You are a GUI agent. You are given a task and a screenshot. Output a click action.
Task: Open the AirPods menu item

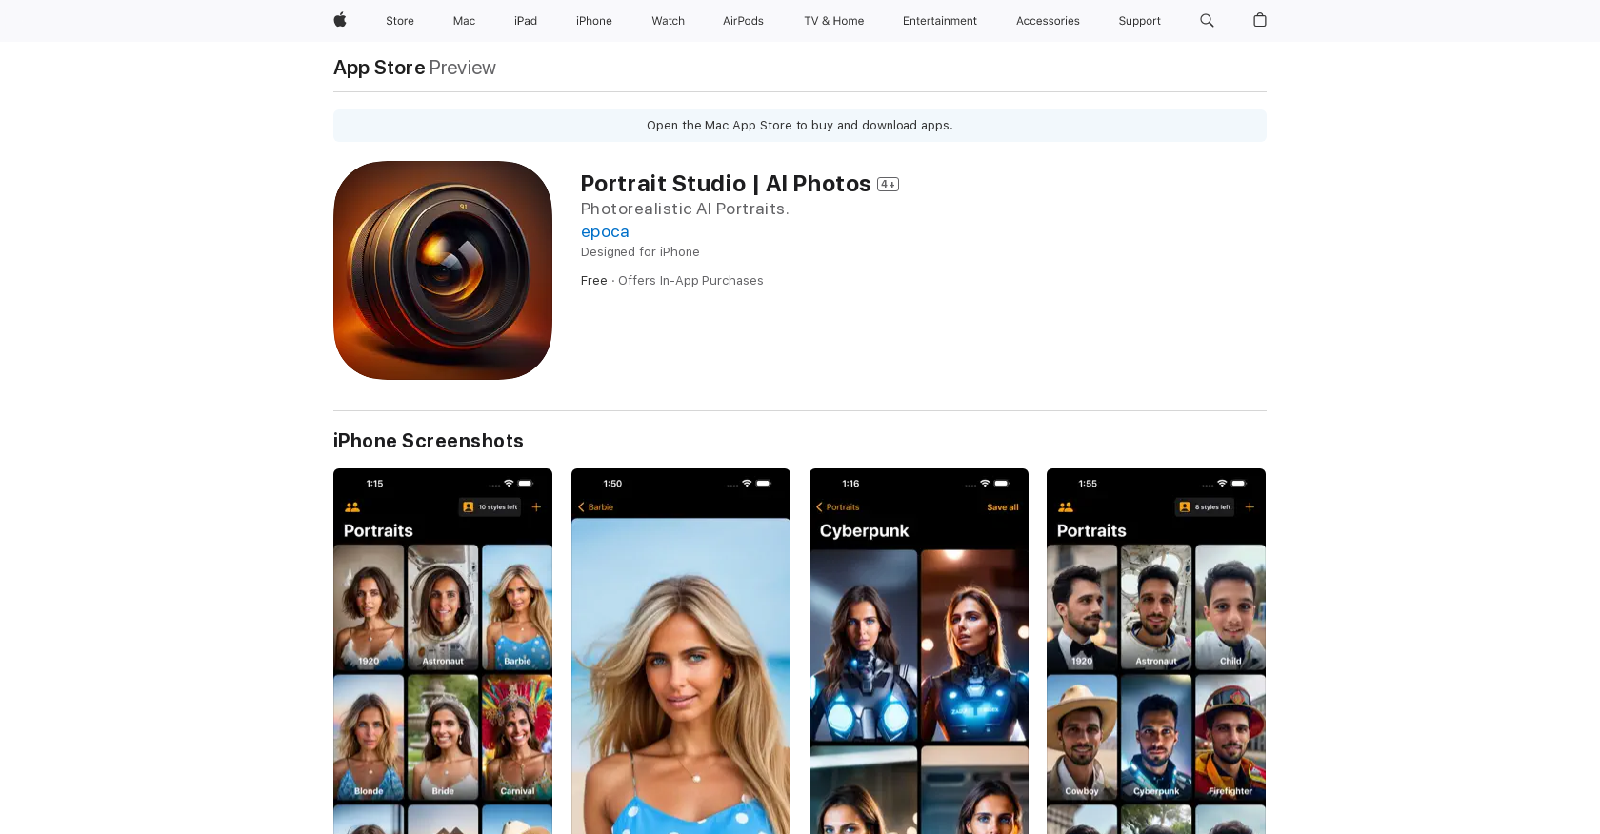click(x=743, y=21)
